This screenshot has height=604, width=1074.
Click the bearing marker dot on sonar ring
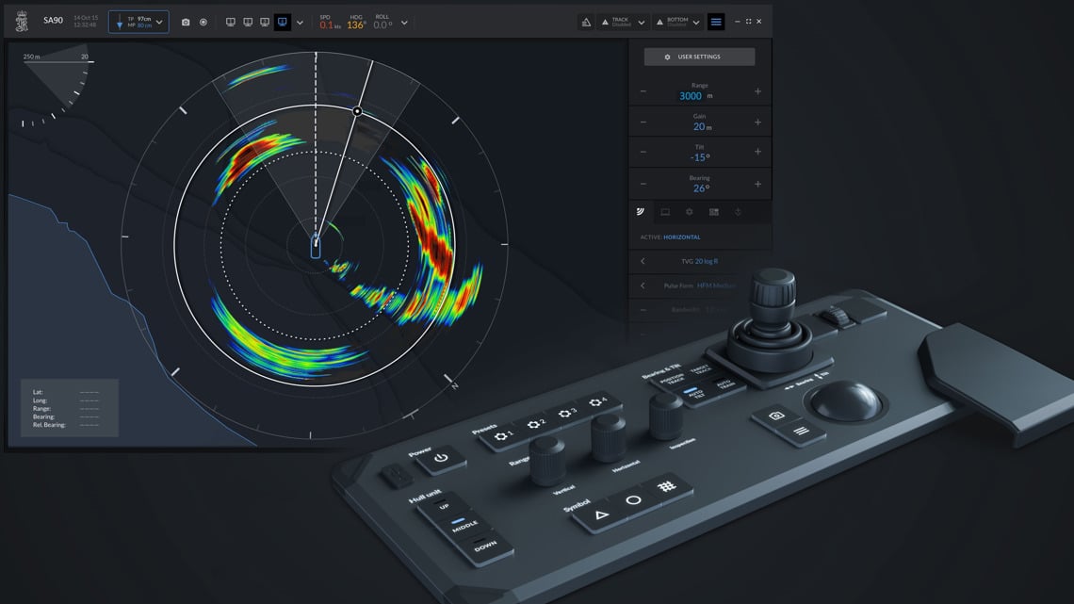[357, 111]
